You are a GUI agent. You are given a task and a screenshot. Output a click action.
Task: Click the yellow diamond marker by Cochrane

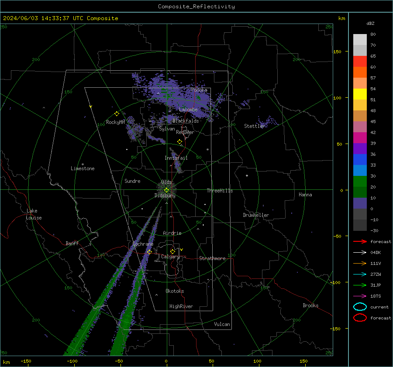(x=149, y=252)
